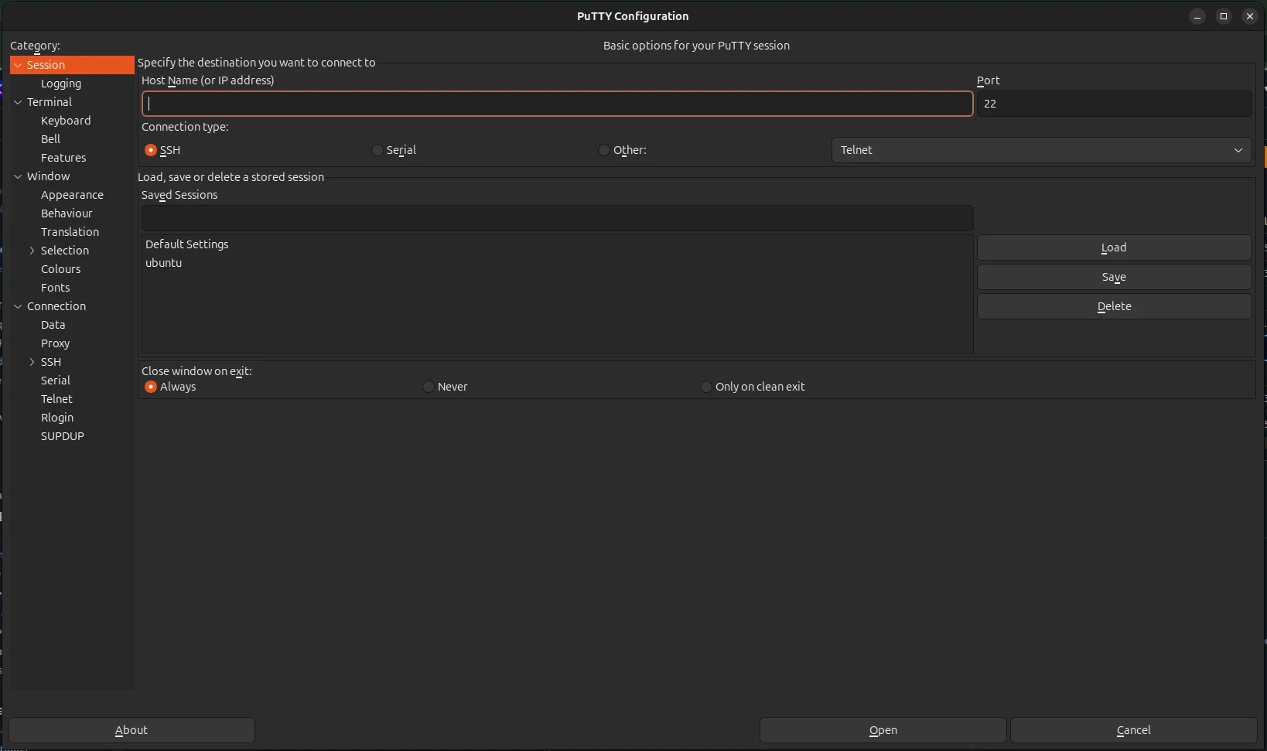This screenshot has width=1267, height=751.
Task: Click the About button
Action: pyautogui.click(x=131, y=730)
